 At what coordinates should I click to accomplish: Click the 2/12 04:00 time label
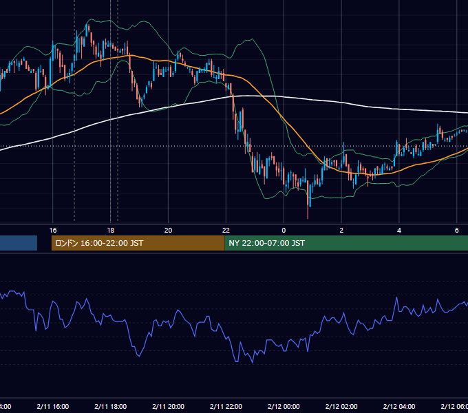tap(399, 406)
